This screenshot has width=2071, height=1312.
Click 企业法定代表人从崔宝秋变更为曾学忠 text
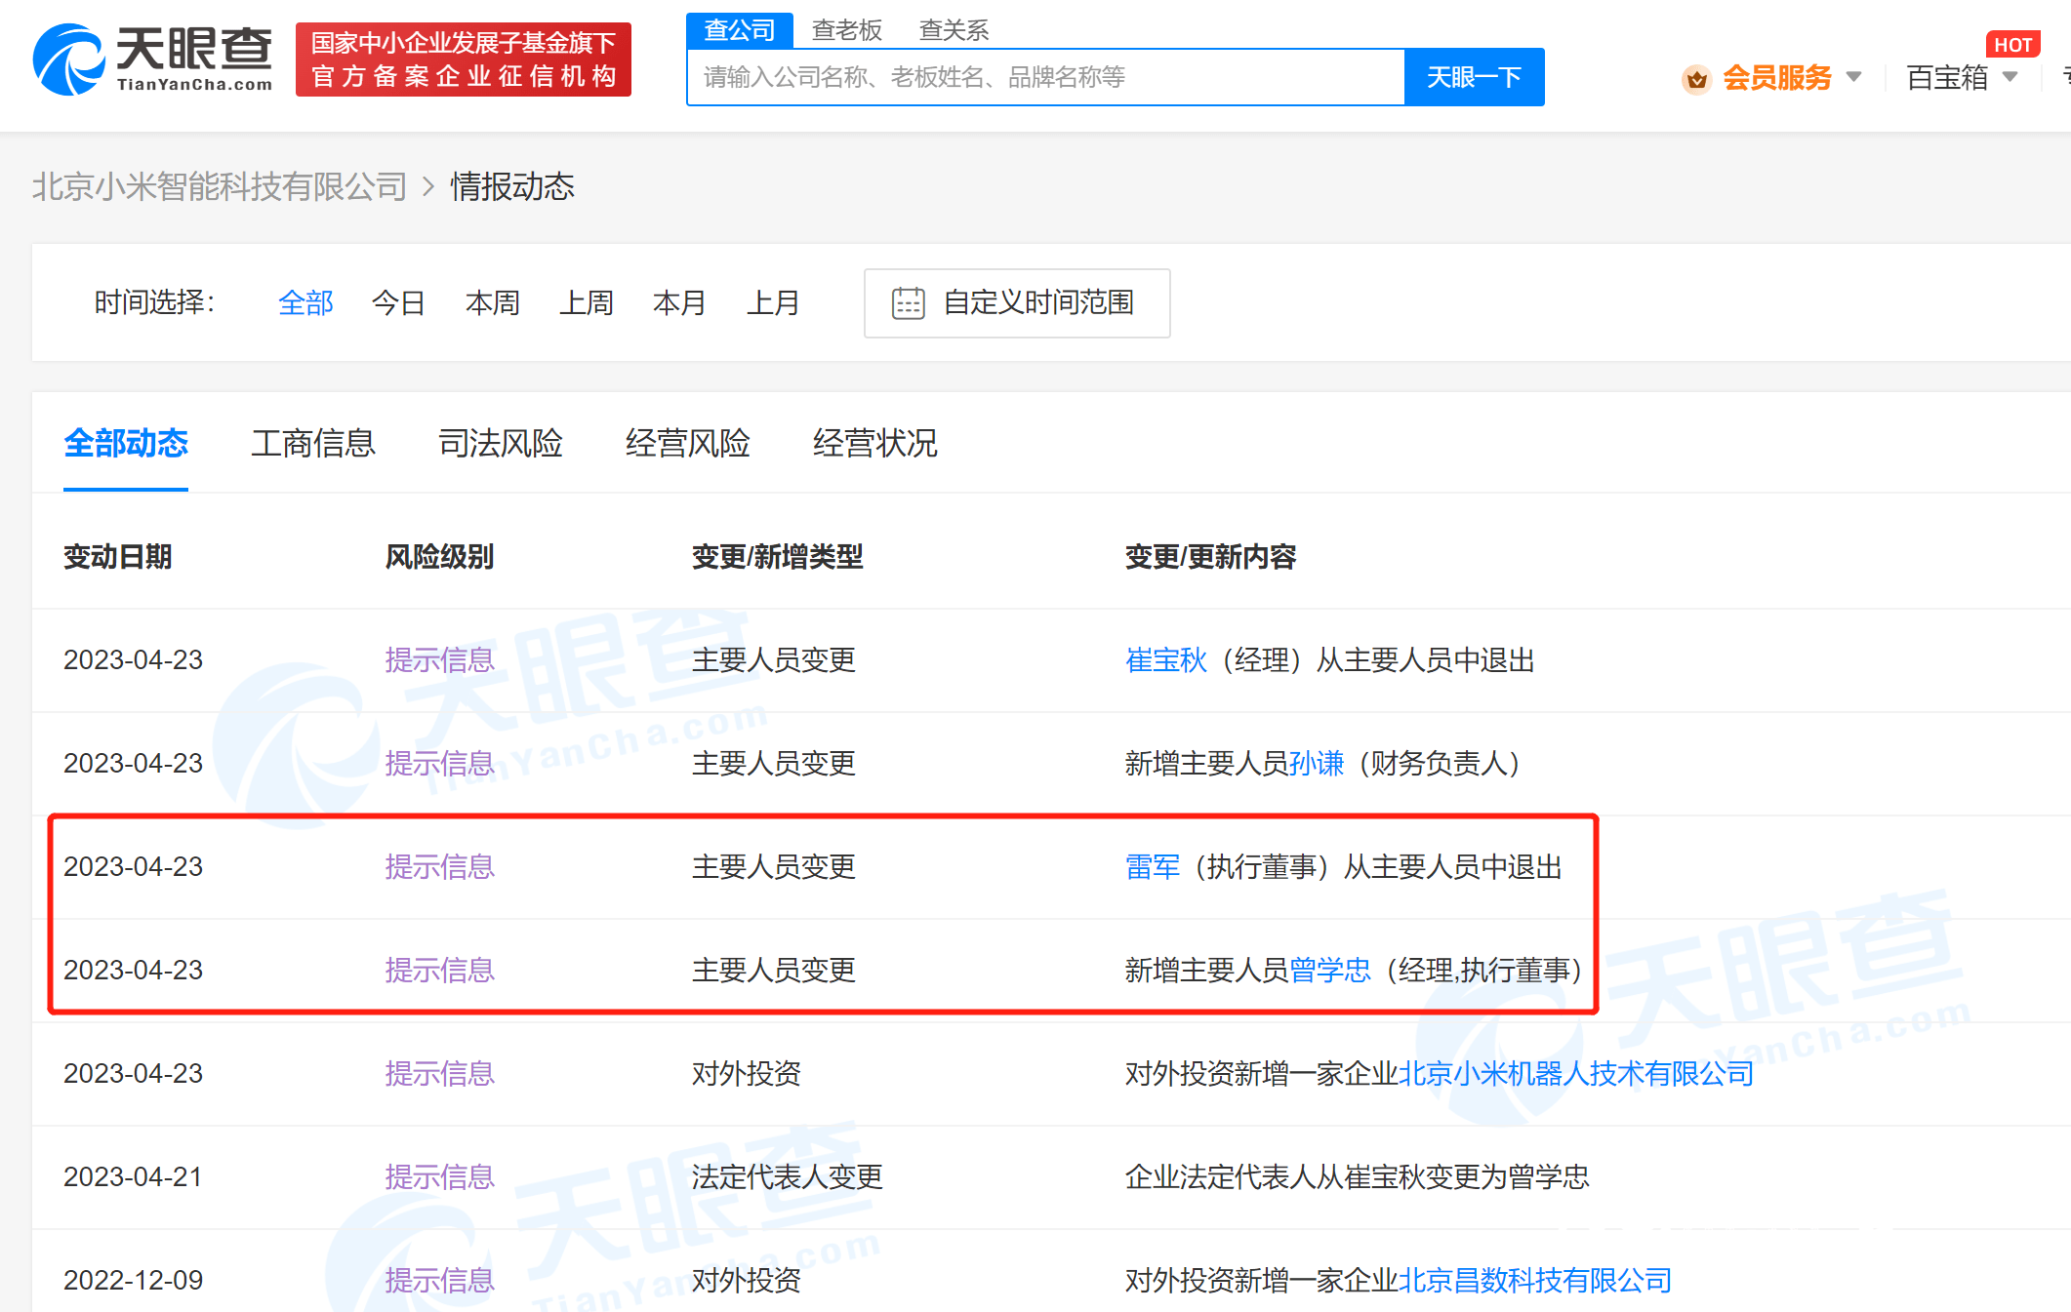[x=1358, y=1177]
